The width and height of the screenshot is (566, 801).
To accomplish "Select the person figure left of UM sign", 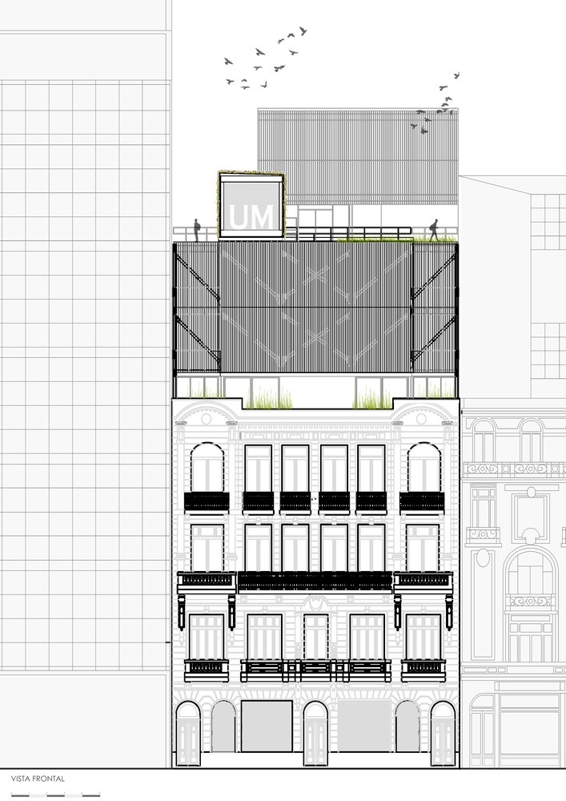I will point(196,229).
